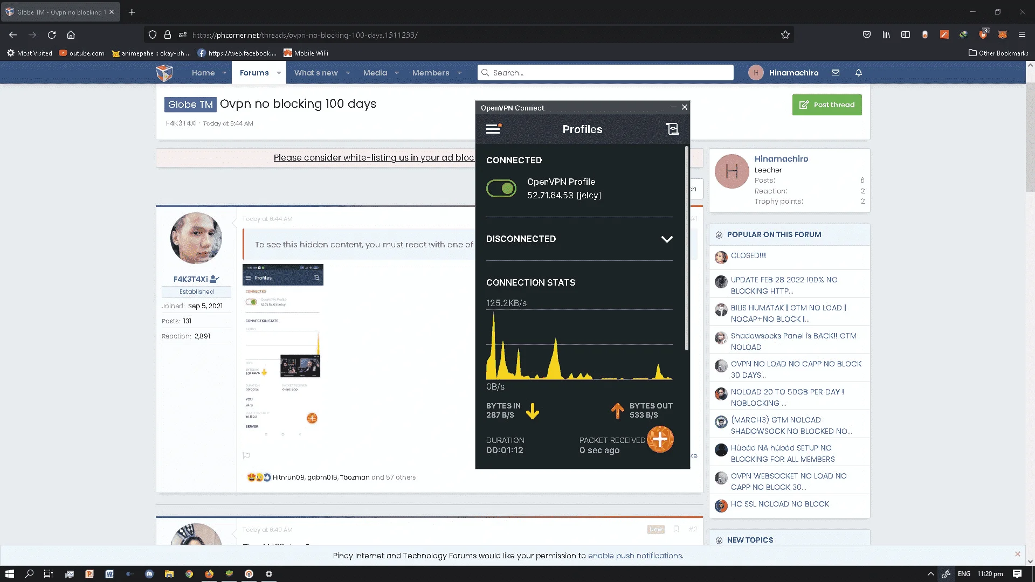This screenshot has height=582, width=1035.
Task: Select the Forums navigation tab
Action: 254,73
